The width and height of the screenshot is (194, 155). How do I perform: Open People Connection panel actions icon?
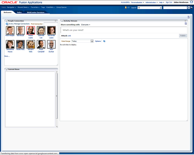click(x=56, y=21)
